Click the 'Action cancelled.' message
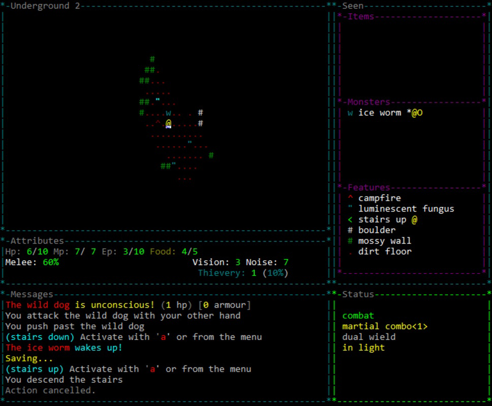 (x=50, y=390)
